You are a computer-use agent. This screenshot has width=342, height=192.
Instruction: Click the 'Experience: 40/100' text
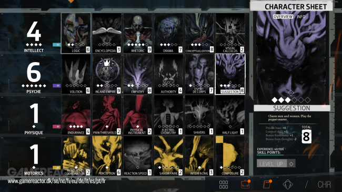tap(270, 149)
